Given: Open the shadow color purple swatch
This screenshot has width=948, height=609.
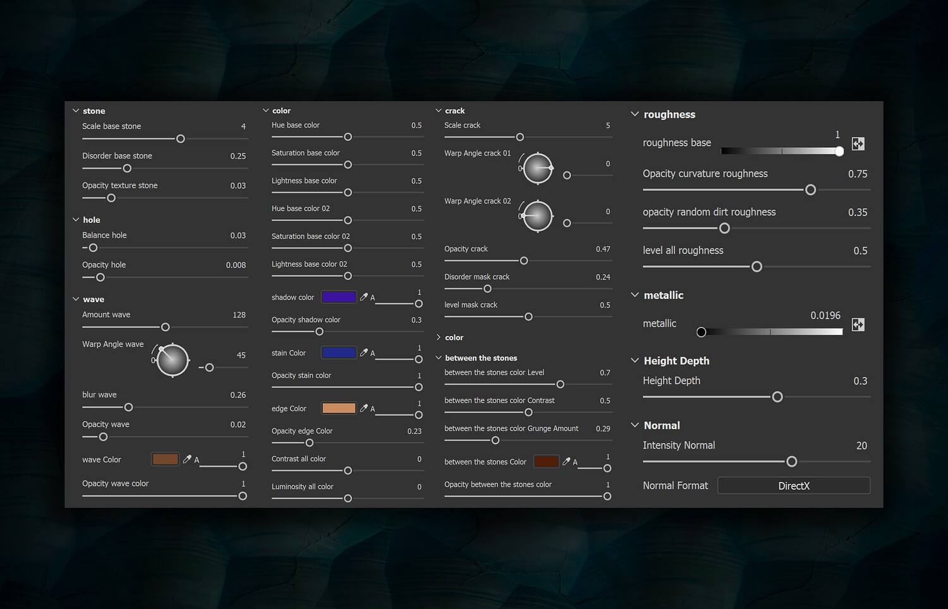Looking at the screenshot, I should pos(339,297).
